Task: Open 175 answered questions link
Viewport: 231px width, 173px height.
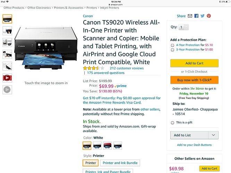Action: [105, 73]
